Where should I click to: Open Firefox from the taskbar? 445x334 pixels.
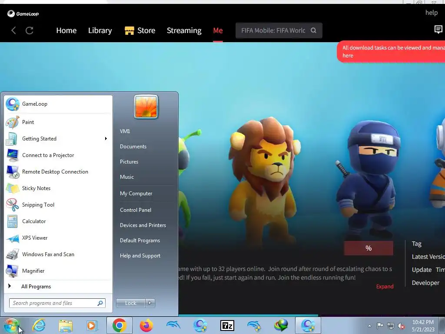point(146,325)
